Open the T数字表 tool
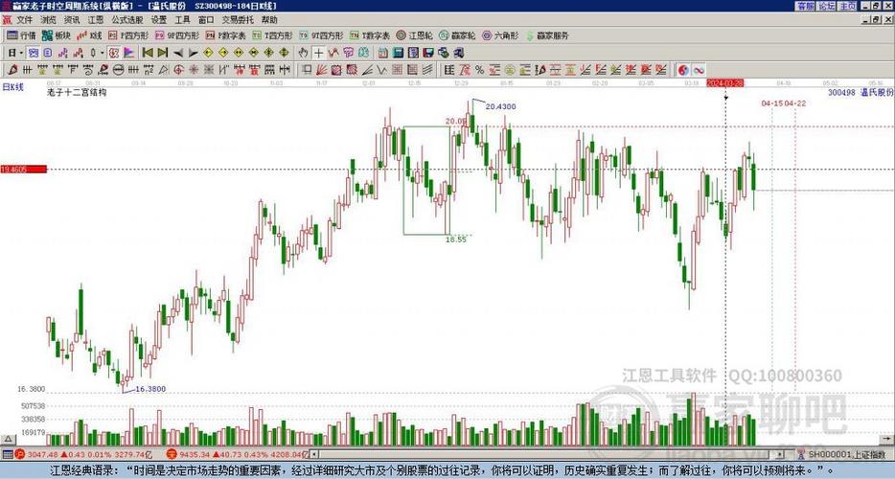 370,35
